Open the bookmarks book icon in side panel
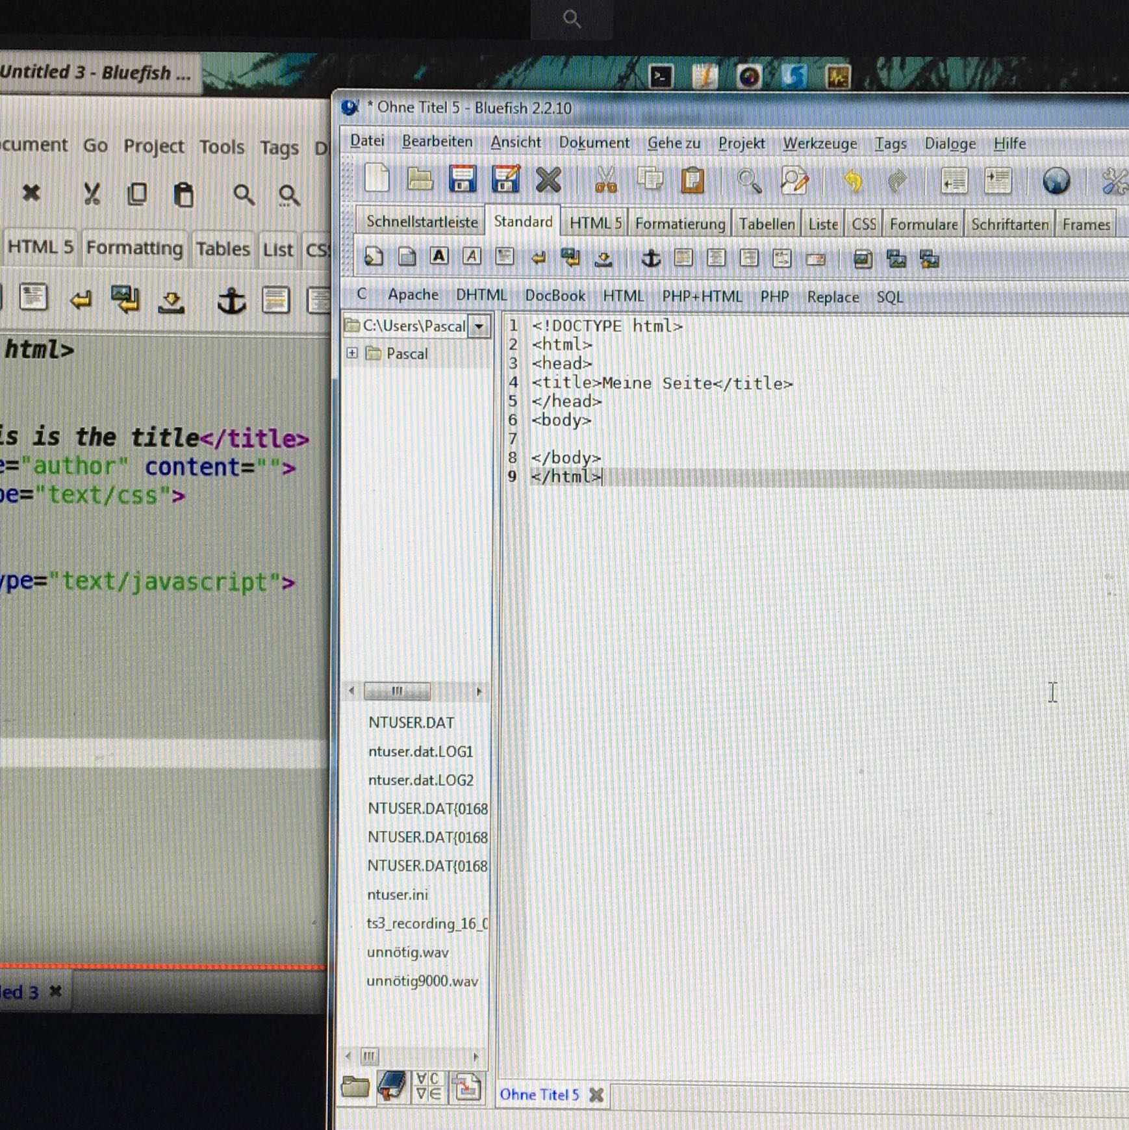1129x1130 pixels. 391,1086
